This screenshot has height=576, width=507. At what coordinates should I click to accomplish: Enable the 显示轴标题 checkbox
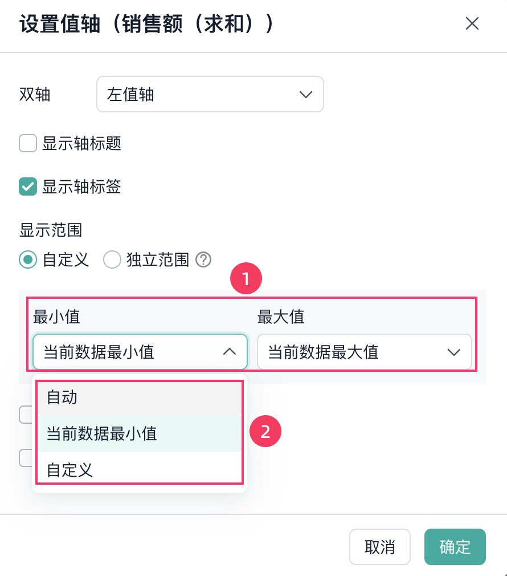point(28,143)
